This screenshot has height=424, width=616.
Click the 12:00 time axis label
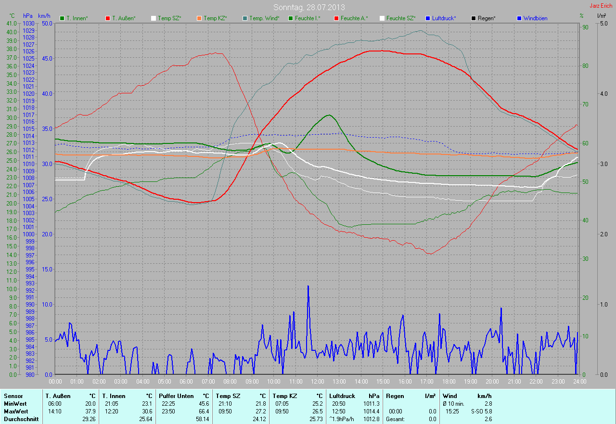point(317,381)
